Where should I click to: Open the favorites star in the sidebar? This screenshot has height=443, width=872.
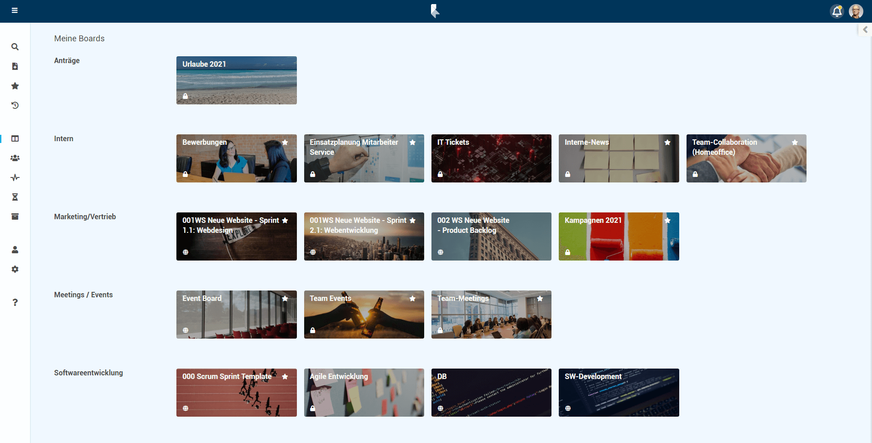[15, 86]
